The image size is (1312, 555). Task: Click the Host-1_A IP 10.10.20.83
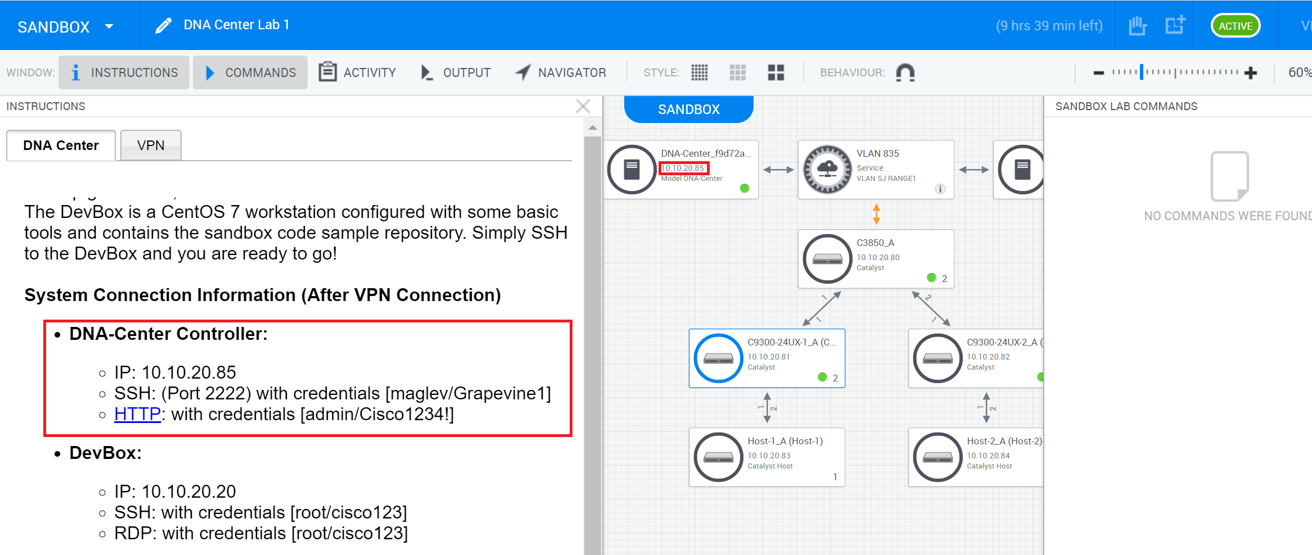click(769, 456)
